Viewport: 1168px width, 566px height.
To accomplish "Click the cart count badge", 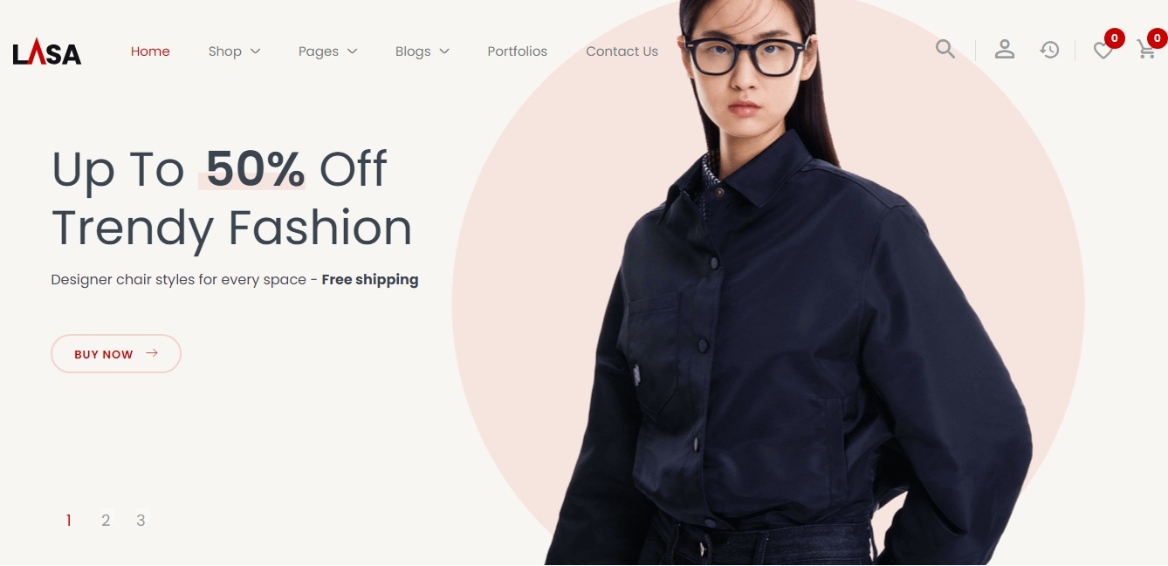I will (x=1158, y=38).
